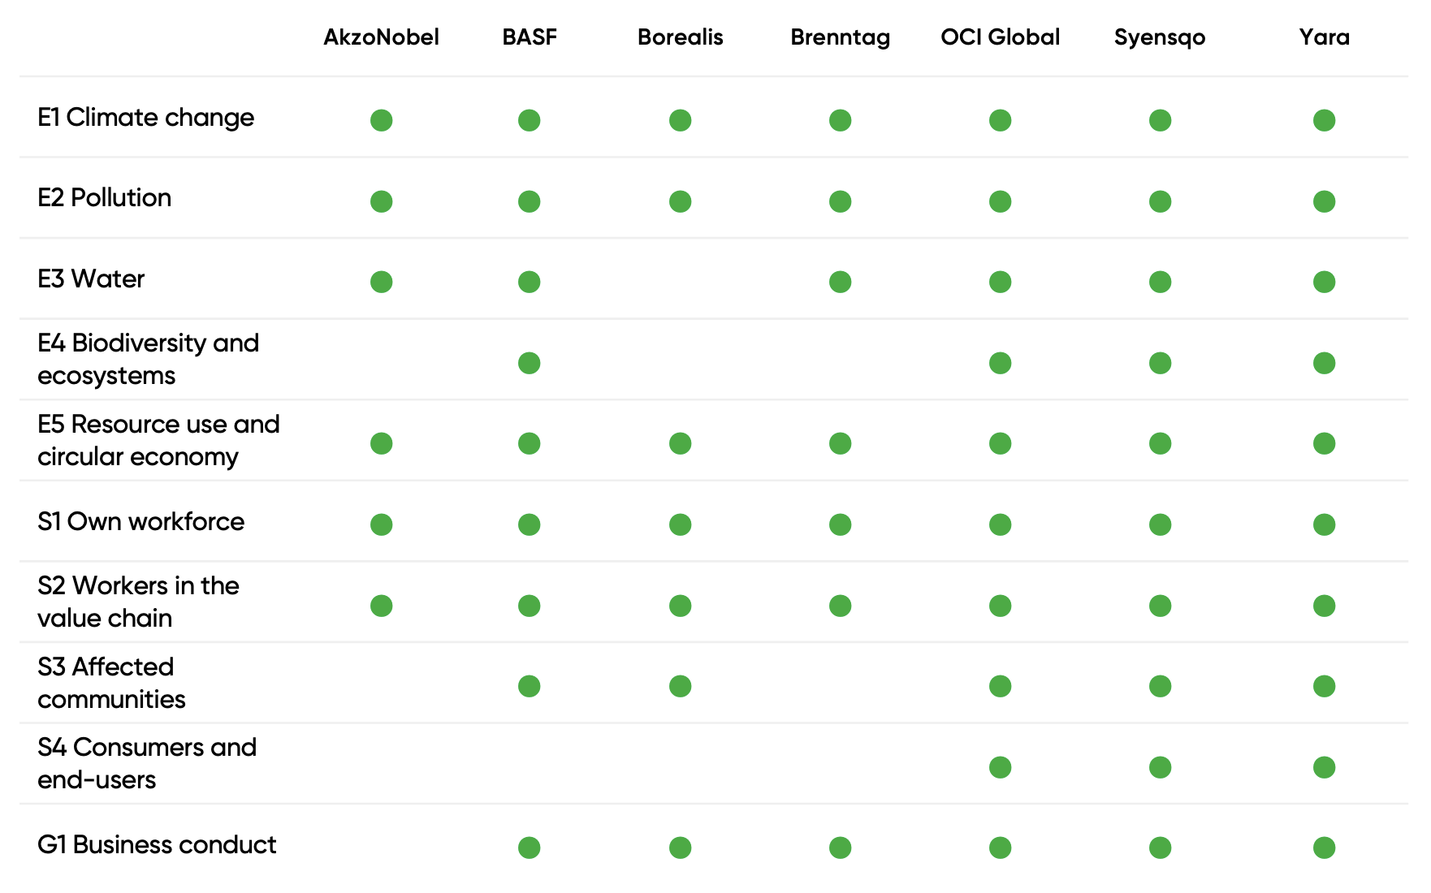Select the BASF column header
The width and height of the screenshot is (1431, 893).
coord(529,37)
